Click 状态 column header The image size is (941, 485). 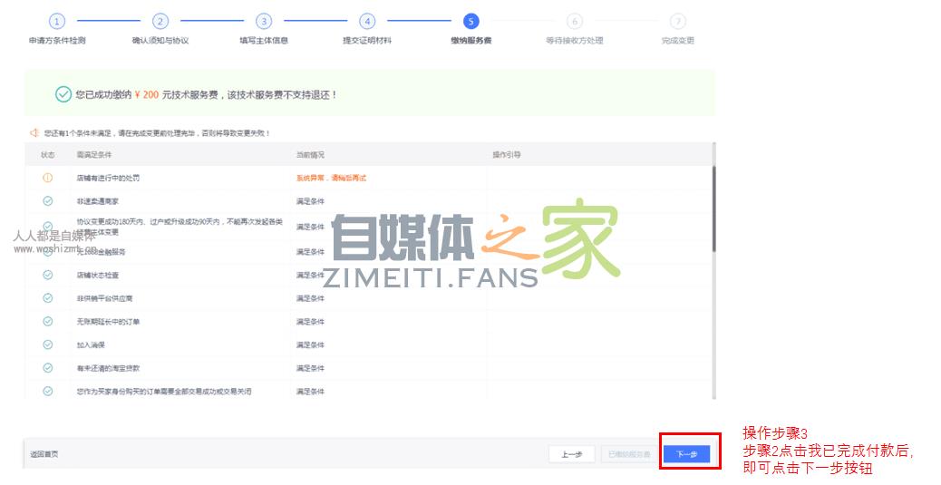[47, 155]
